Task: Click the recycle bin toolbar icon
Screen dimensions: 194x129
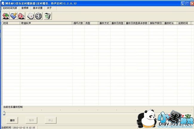Action: [x=48, y=16]
